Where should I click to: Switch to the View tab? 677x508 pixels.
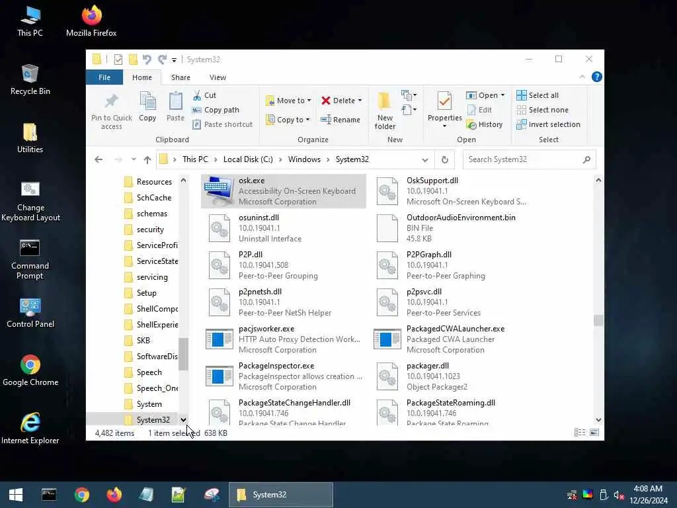218,77
